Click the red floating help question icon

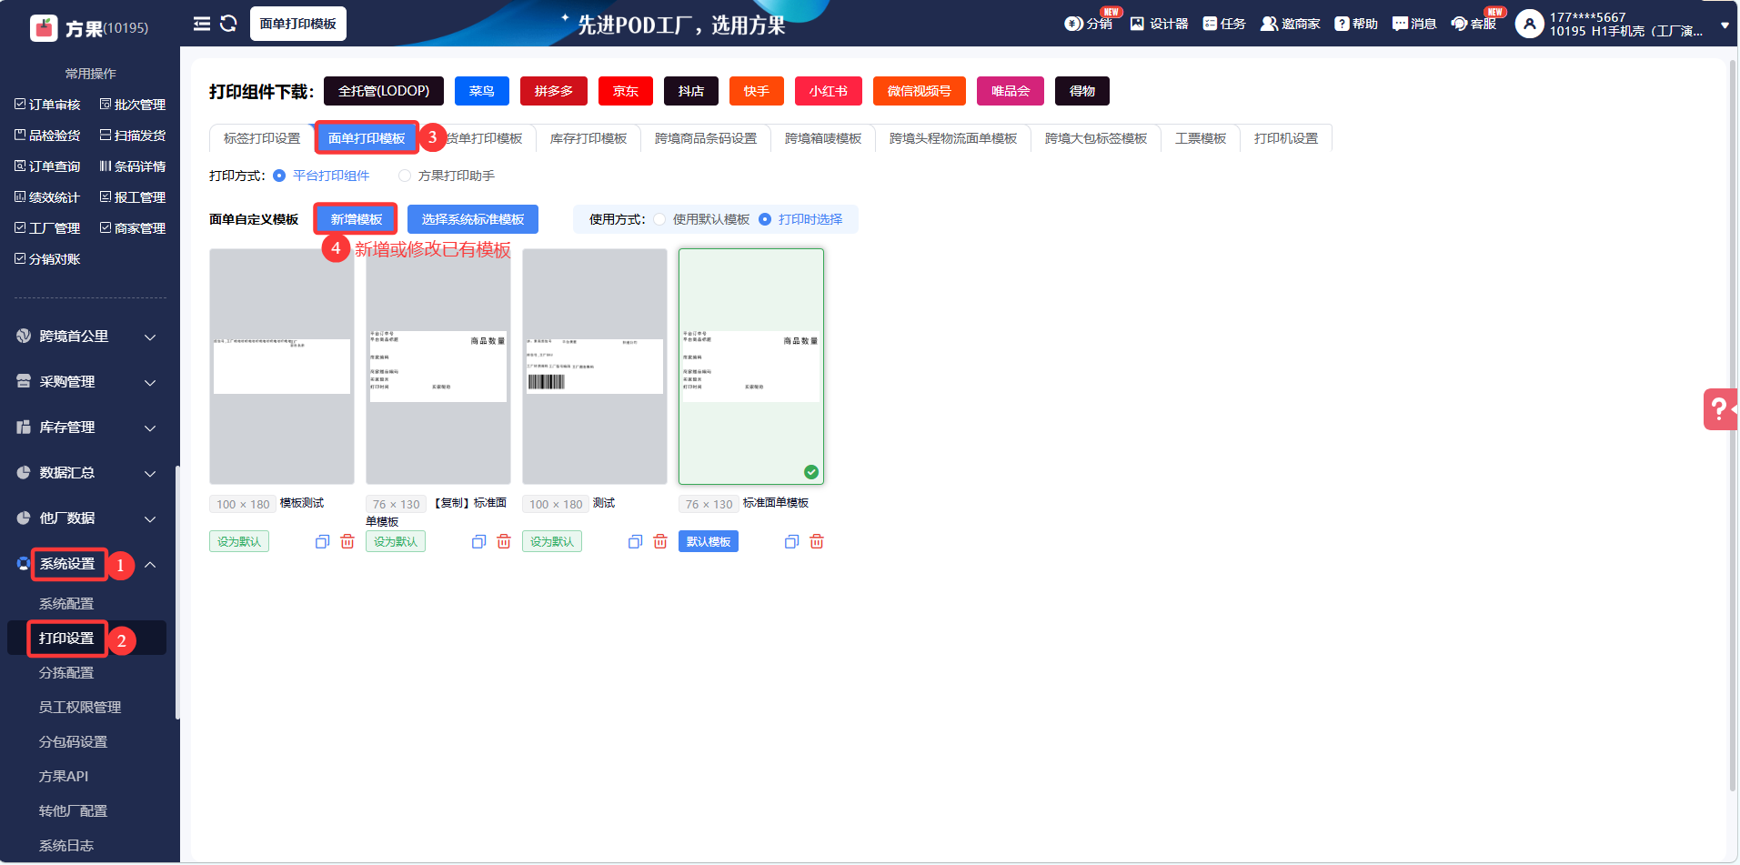(1719, 409)
